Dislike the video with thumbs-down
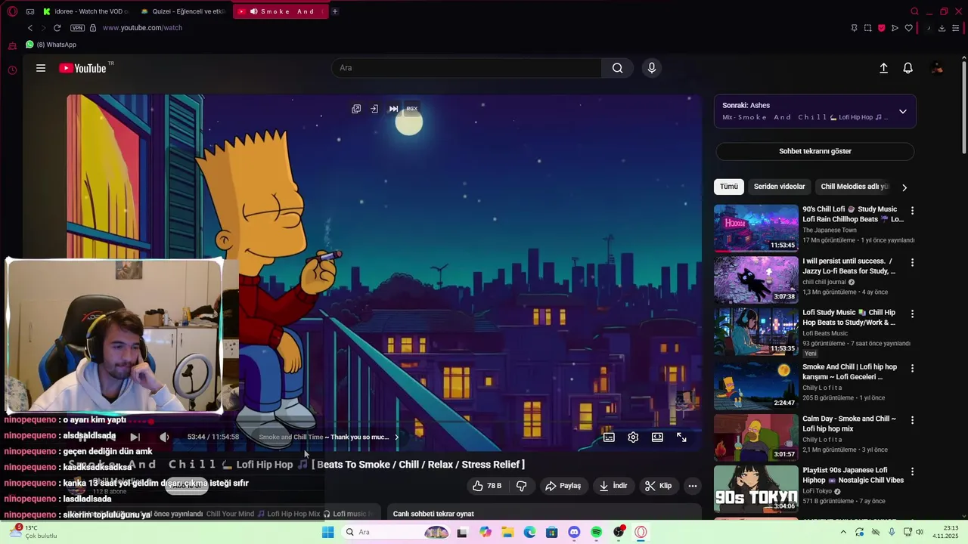968x544 pixels. pyautogui.click(x=521, y=486)
